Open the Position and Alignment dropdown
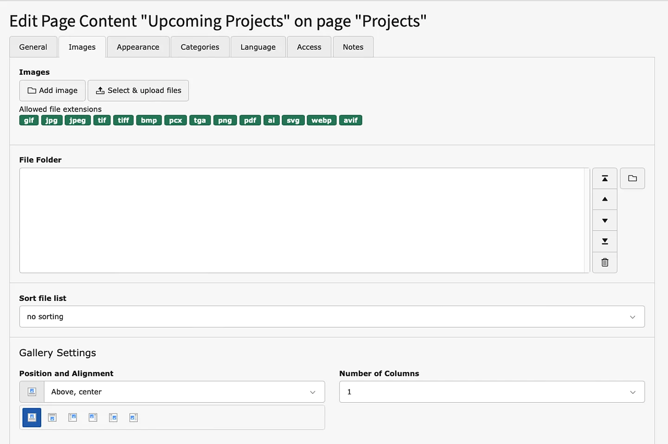 click(184, 392)
